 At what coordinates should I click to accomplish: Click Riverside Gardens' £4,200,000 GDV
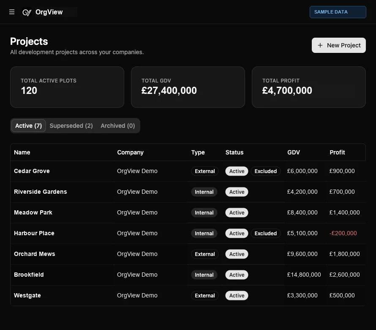(302, 192)
